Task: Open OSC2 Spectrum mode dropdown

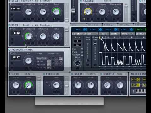Action: pyautogui.click(x=46, y=1)
